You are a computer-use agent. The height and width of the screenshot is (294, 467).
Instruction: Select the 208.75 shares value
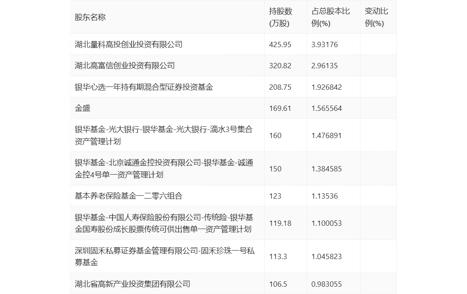280,87
